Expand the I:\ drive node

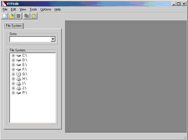[13, 83]
